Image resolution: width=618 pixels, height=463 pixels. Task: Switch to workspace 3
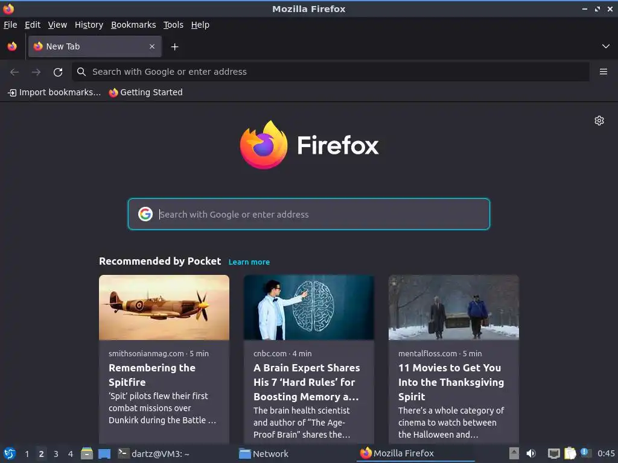click(56, 454)
